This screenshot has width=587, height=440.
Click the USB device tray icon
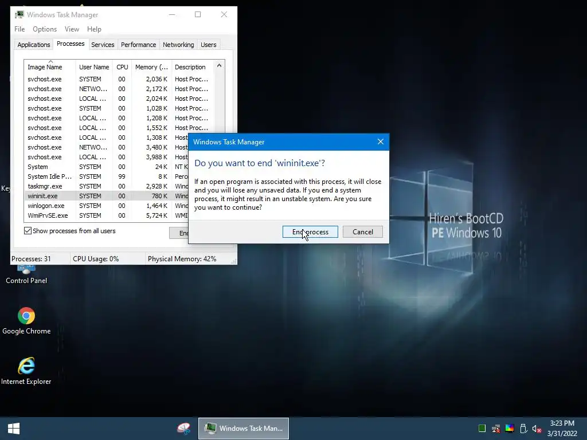coord(523,429)
